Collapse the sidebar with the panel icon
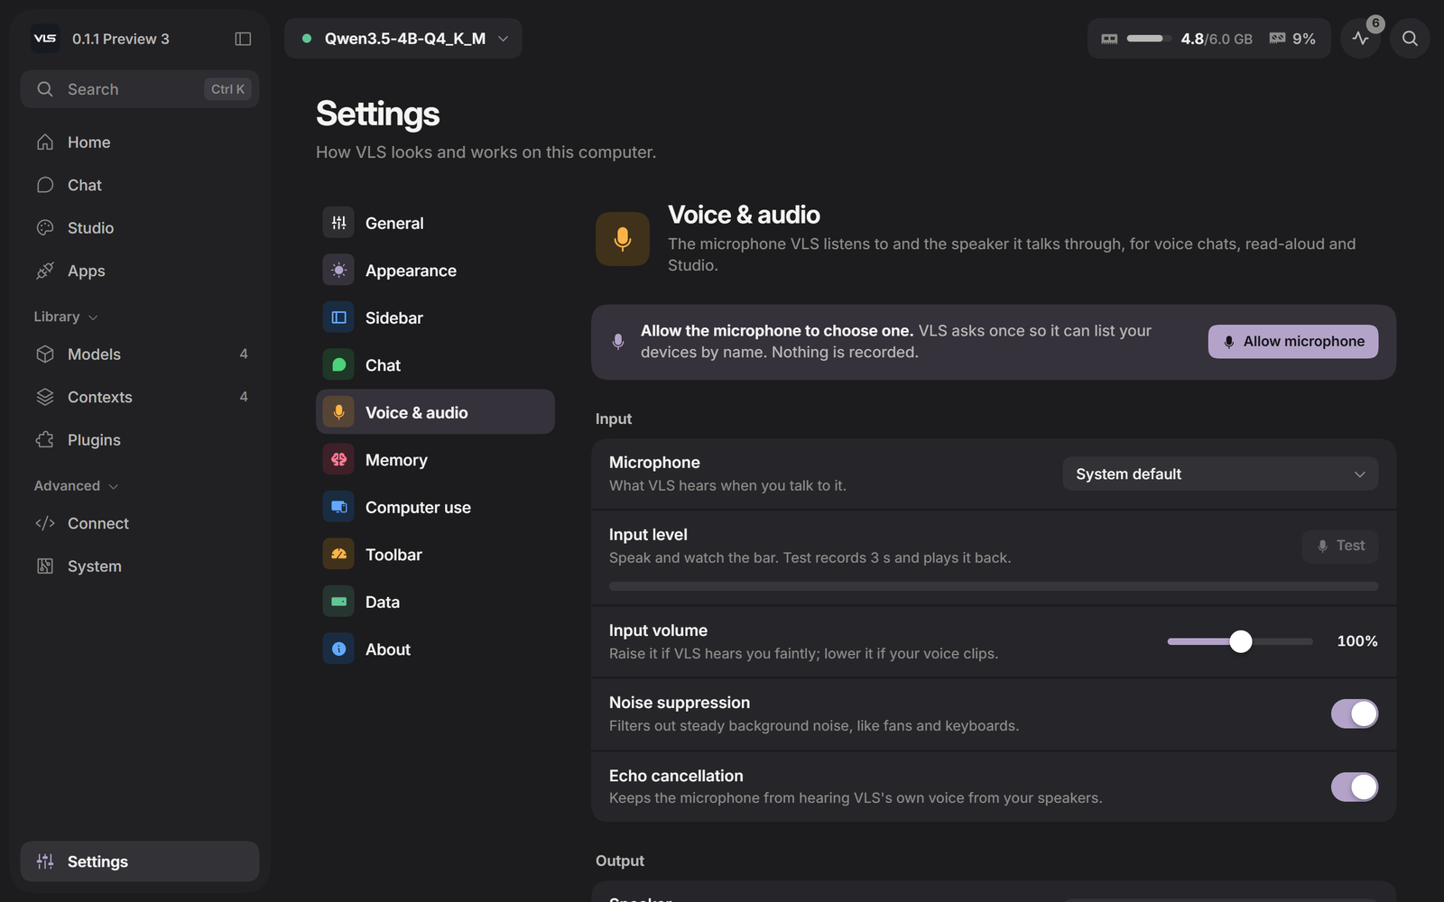This screenshot has width=1444, height=902. point(243,39)
